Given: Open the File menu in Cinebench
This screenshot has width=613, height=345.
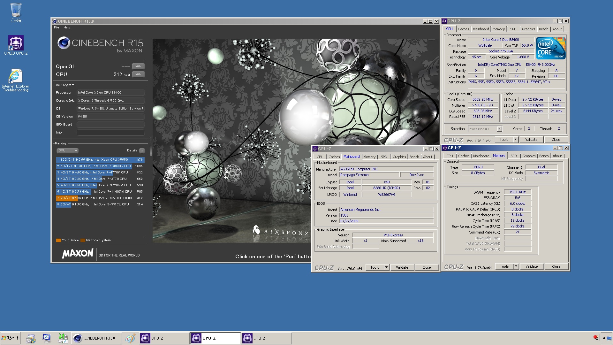Looking at the screenshot, I should coord(57,27).
